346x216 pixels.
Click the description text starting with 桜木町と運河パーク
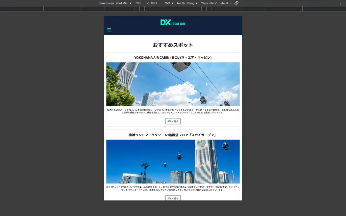point(173,111)
